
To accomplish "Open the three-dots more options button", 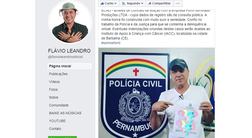I will pos(178,3).
